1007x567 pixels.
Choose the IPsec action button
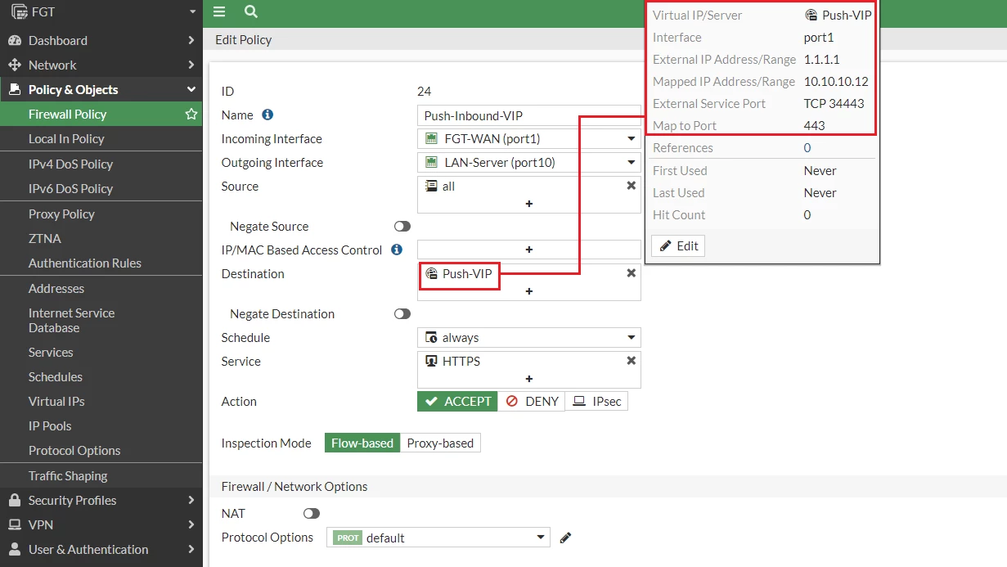click(596, 402)
